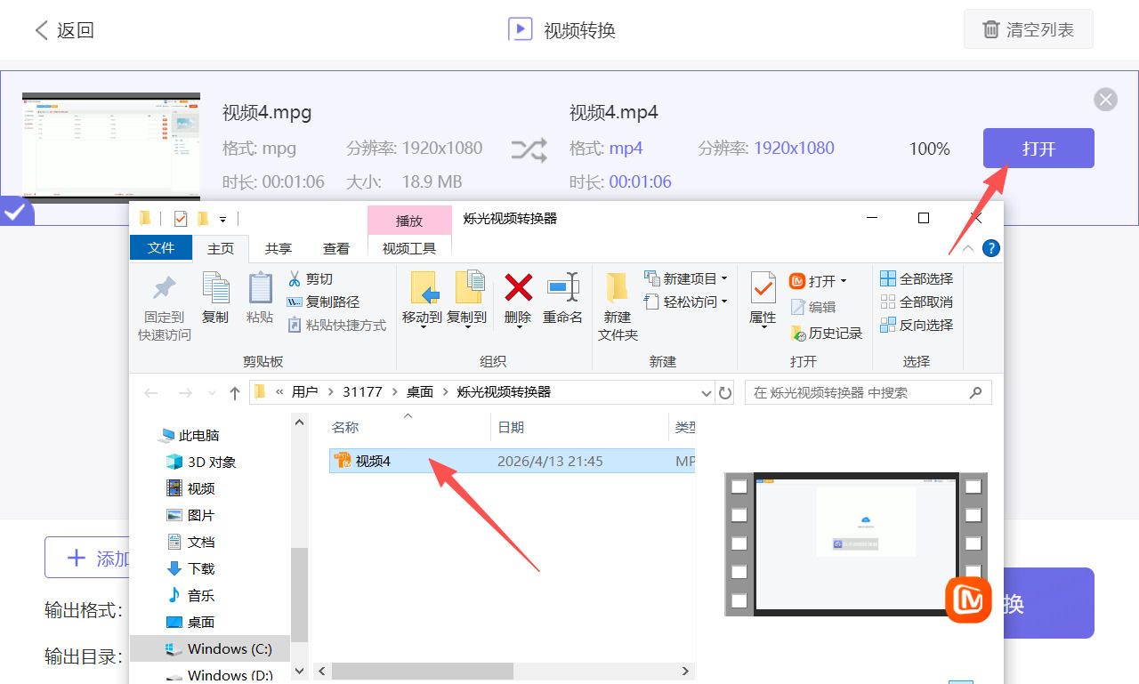Open Explorer help with the blue question mark

pos(990,248)
